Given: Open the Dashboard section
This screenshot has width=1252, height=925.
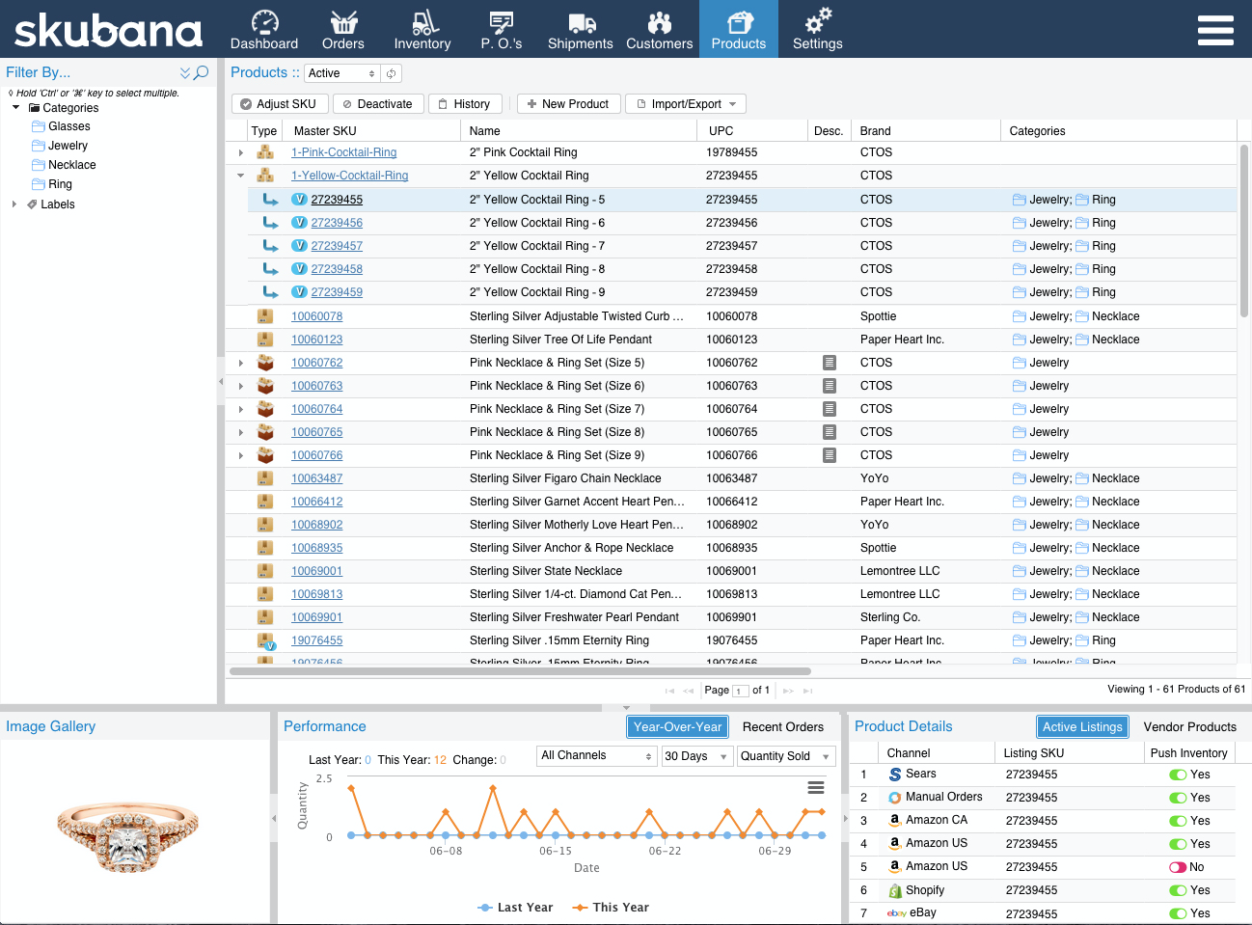Looking at the screenshot, I should tap(264, 29).
